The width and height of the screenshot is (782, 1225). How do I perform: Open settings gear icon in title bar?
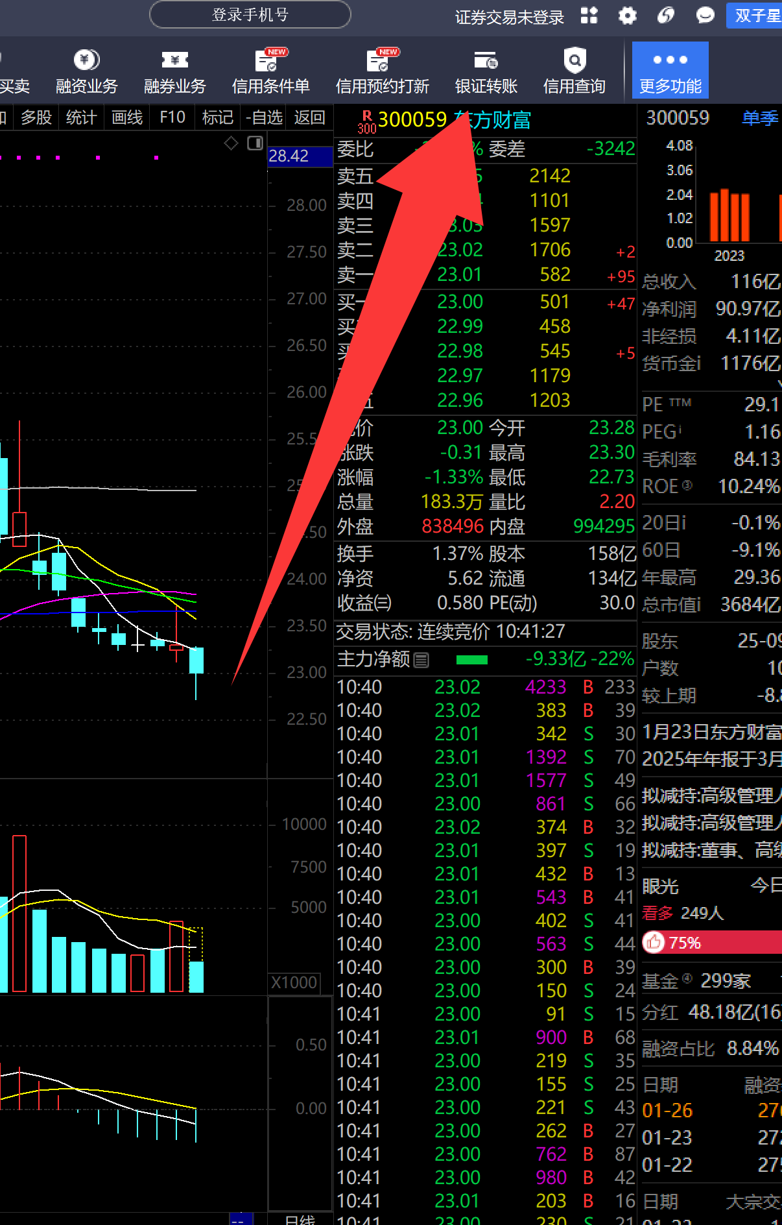click(627, 15)
